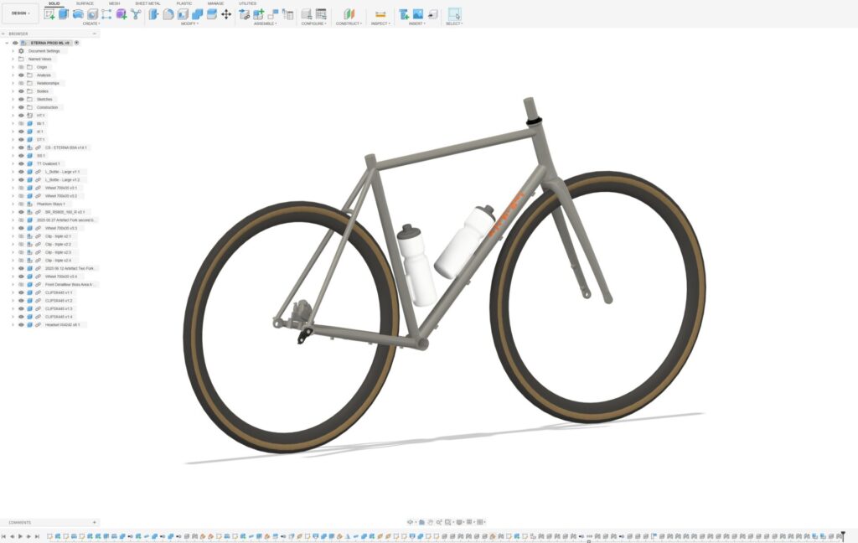Screen dimensions: 858x543
Task: Hide the TT Ovalized 1 component
Action: pos(21,163)
